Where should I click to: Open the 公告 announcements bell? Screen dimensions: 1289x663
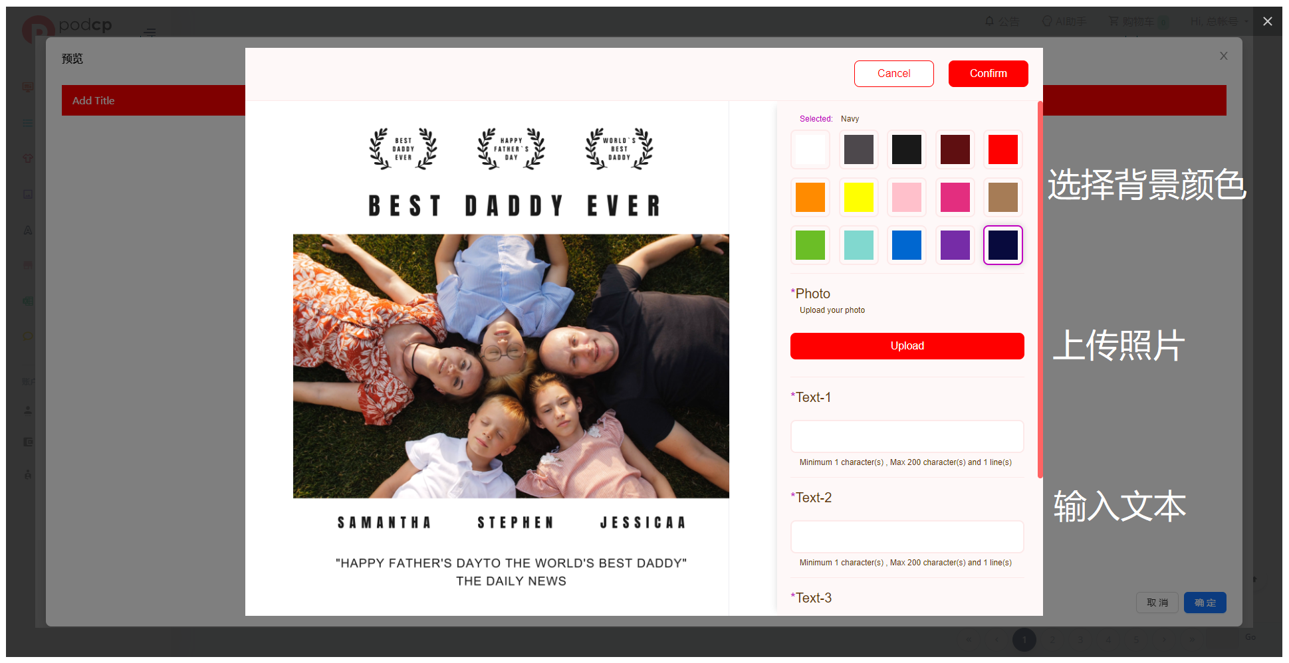click(x=1002, y=22)
